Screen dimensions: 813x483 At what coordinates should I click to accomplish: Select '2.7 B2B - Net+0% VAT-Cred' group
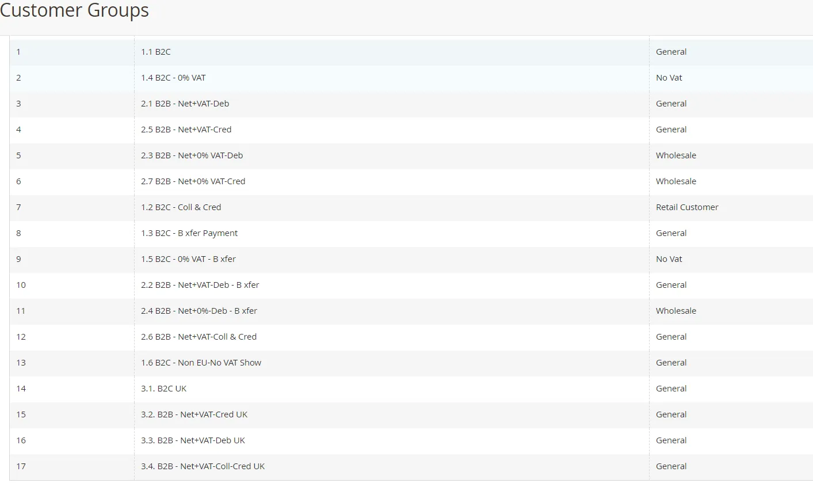pyautogui.click(x=193, y=181)
